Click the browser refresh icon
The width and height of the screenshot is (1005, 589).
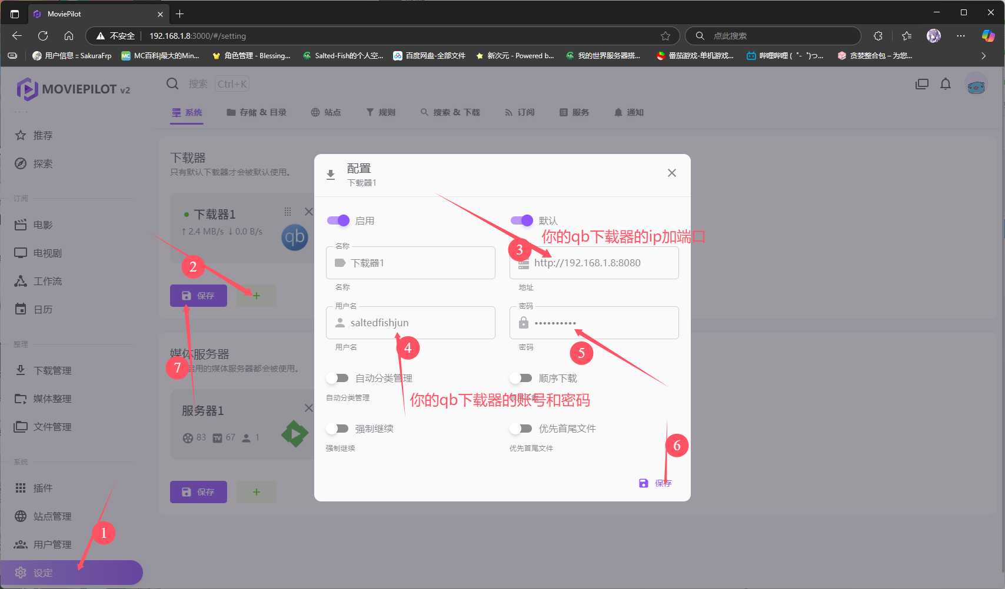(43, 36)
